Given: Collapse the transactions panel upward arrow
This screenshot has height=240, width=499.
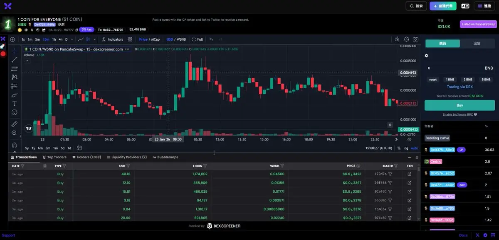Looking at the screenshot, I should point(417,157).
